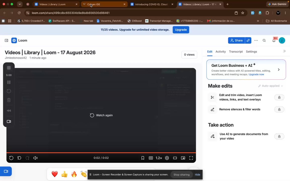The height and width of the screenshot is (181, 290).
Task: Copy the video link icon
Action: (x=248, y=40)
